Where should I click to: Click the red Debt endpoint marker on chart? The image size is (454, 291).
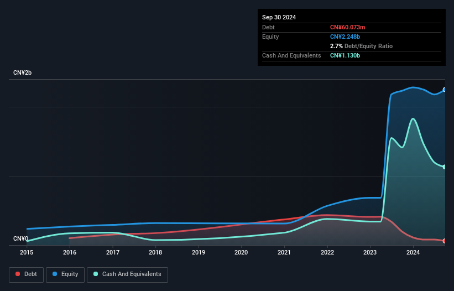click(445, 241)
